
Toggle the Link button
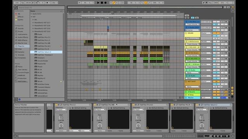[17, 3]
